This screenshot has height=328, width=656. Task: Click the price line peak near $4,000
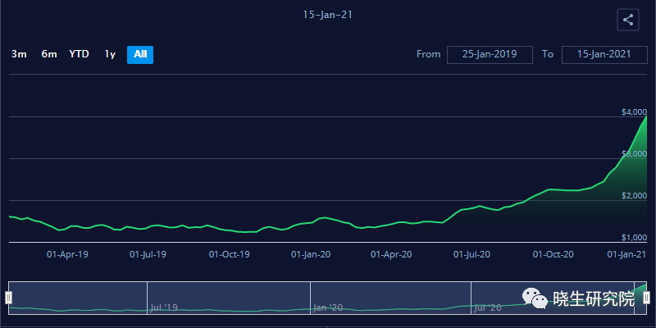point(646,116)
